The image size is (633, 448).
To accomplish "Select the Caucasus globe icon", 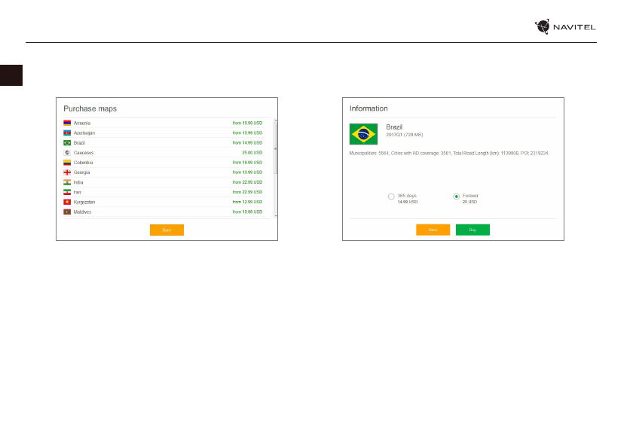I will pyautogui.click(x=67, y=152).
